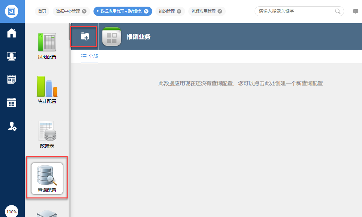
Task: Click the new folder plus icon
Action: pyautogui.click(x=85, y=36)
